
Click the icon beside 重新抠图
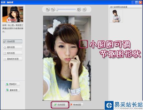pos(7,90)
